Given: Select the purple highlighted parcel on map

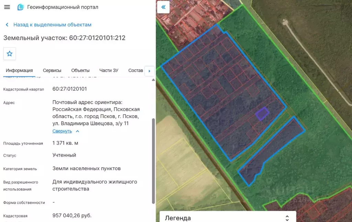Looking at the screenshot, I should pos(262,113).
